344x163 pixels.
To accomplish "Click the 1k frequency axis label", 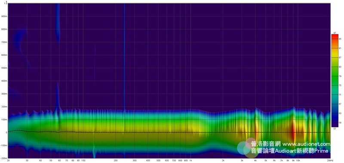I will pyautogui.click(x=190, y=160).
